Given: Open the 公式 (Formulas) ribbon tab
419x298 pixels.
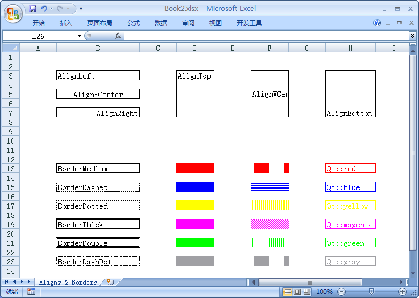Looking at the screenshot, I should 133,23.
